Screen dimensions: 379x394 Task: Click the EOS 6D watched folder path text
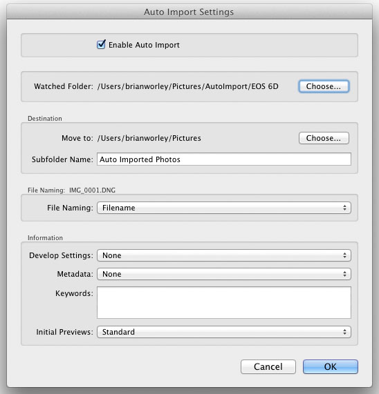(x=188, y=86)
